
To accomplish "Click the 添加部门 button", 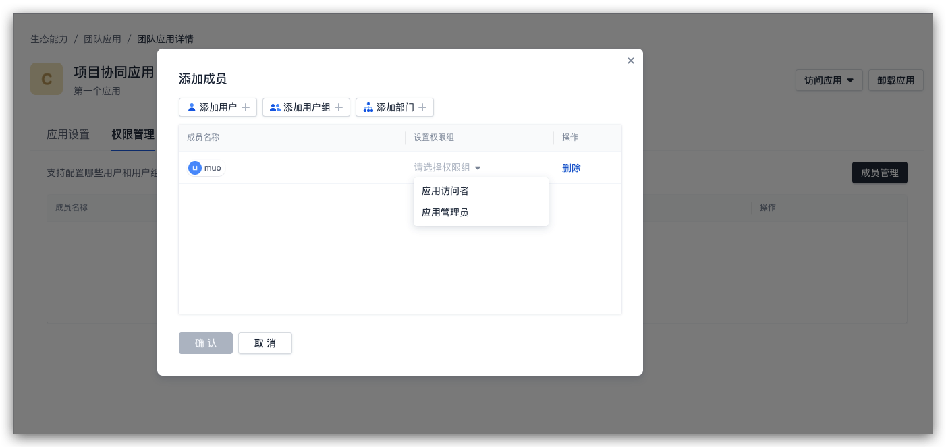I will click(x=395, y=107).
